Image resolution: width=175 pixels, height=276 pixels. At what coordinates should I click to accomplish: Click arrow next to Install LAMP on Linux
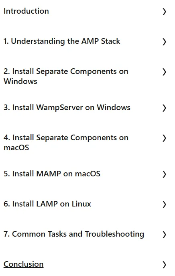(x=164, y=204)
